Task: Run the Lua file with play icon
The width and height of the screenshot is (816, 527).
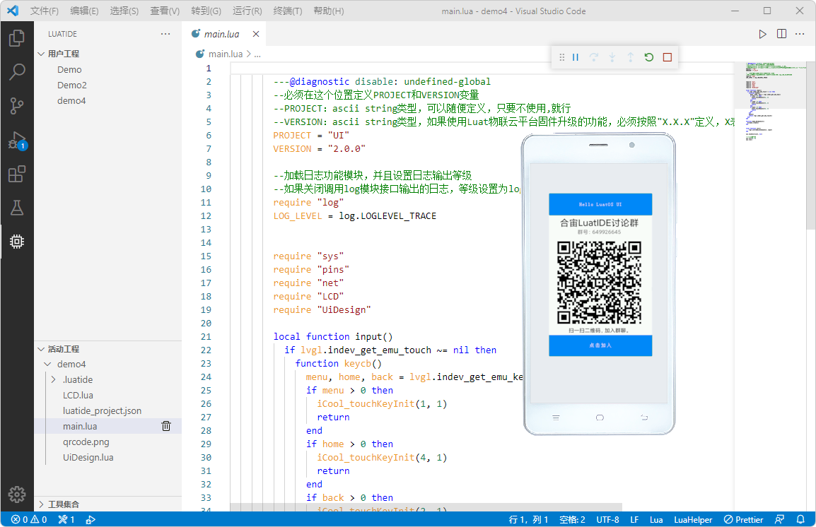Action: [x=762, y=34]
